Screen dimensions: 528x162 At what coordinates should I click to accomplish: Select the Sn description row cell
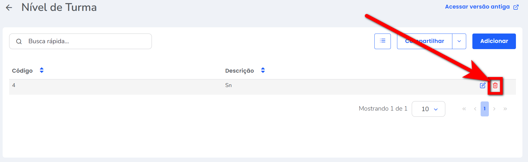click(x=228, y=85)
